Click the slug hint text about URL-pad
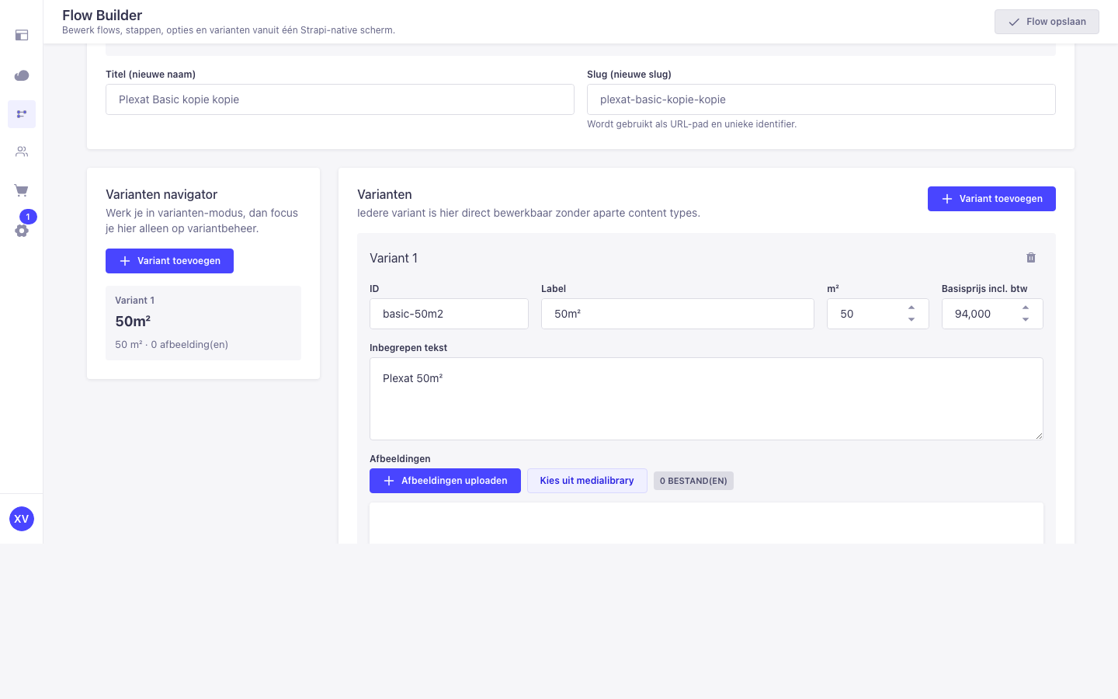The height and width of the screenshot is (699, 1118). pos(692,124)
